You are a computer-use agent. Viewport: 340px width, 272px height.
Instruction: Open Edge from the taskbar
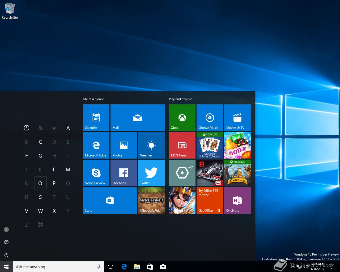coord(124,267)
